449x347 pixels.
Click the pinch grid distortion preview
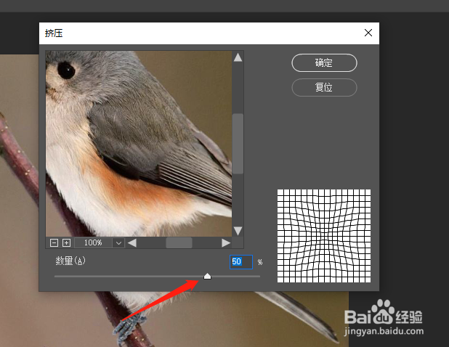tap(324, 236)
